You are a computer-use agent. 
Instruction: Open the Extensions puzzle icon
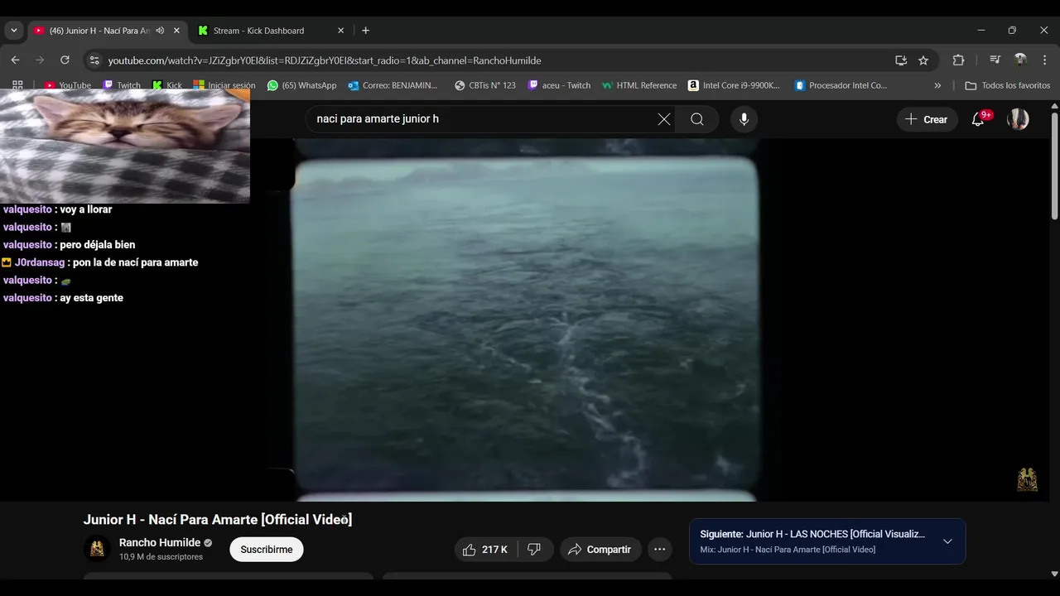pyautogui.click(x=958, y=60)
